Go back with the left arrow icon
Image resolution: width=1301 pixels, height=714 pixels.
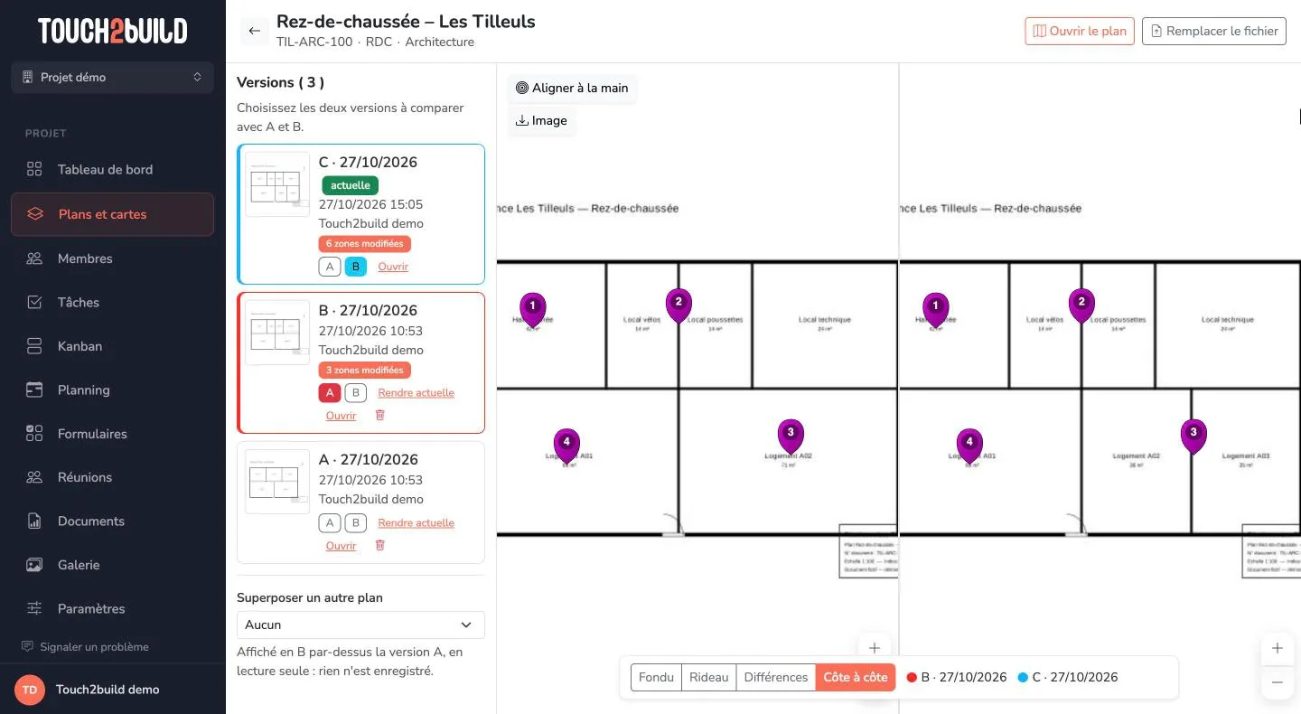254,31
